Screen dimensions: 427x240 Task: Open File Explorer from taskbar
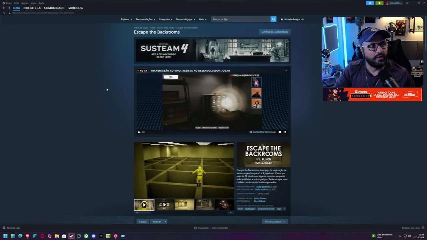point(57,236)
